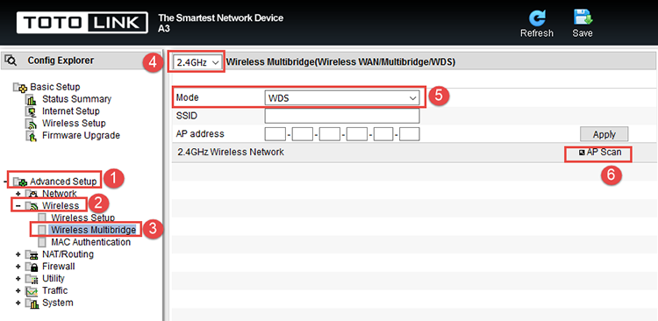Click the Traffic graph folder icon
Screen dimensions: 658x321
click(x=32, y=291)
